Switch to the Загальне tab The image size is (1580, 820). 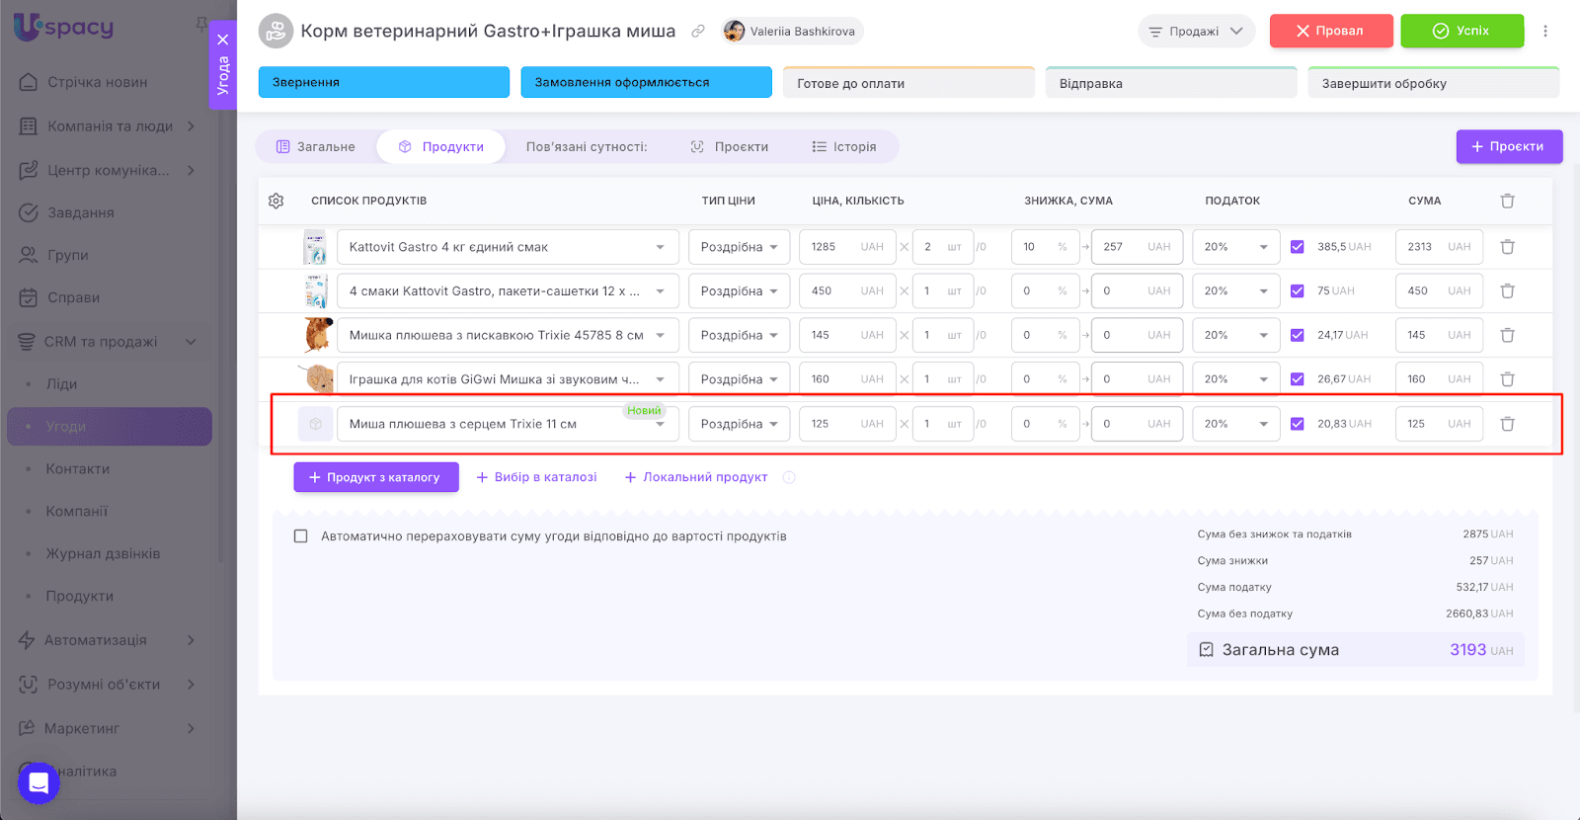[316, 147]
